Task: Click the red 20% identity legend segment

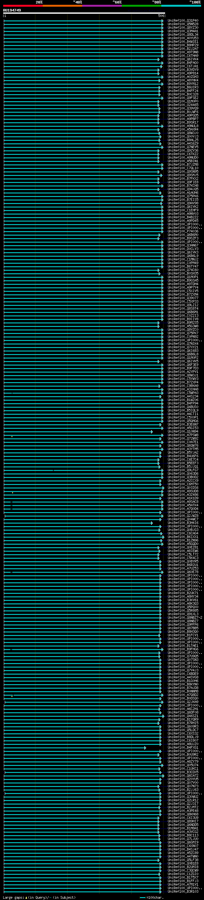Action: 23,6
